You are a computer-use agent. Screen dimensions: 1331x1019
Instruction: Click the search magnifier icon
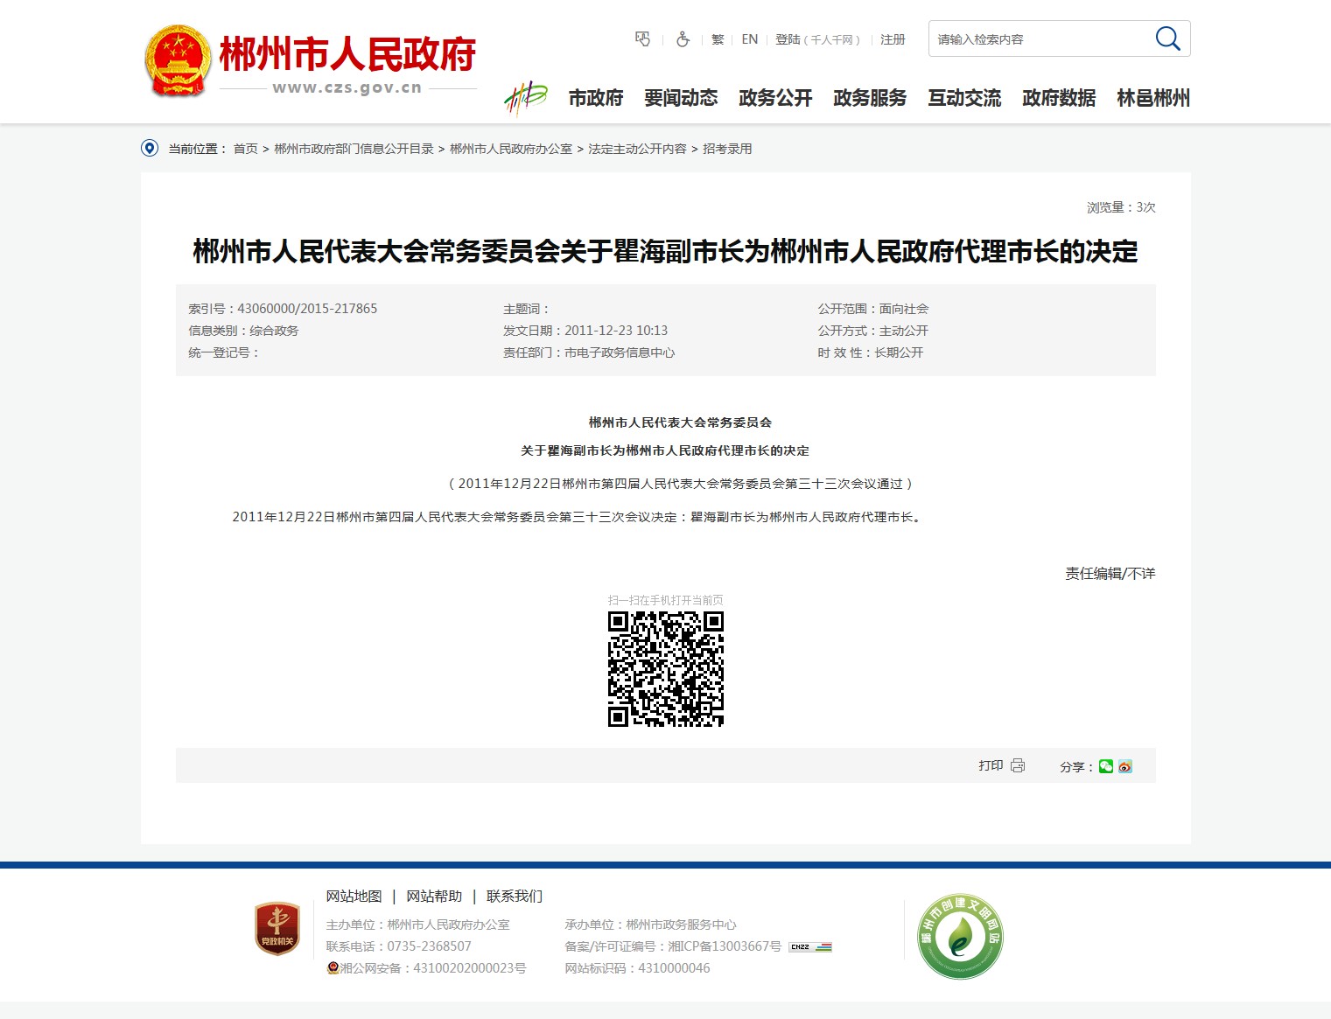(1167, 38)
